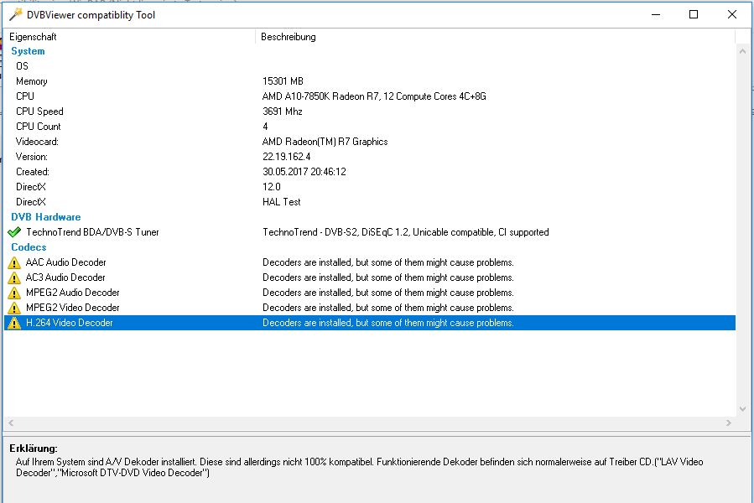Click the warning icon beside MPEG2 Audio Decoder
The height and width of the screenshot is (503, 754).
click(14, 293)
